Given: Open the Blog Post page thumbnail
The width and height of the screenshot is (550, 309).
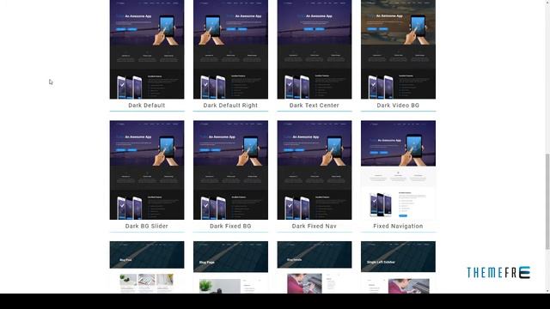Looking at the screenshot, I should coord(147,267).
